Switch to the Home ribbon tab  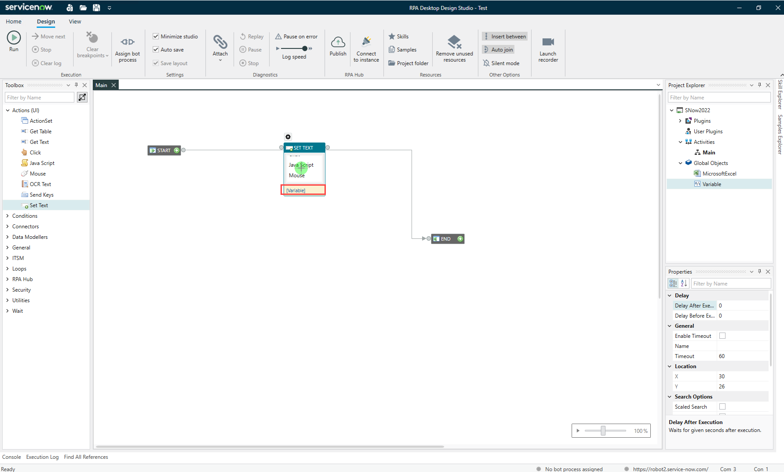(14, 22)
